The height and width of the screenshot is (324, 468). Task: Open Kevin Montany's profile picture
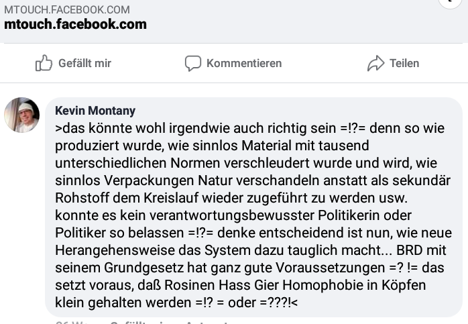click(21, 115)
